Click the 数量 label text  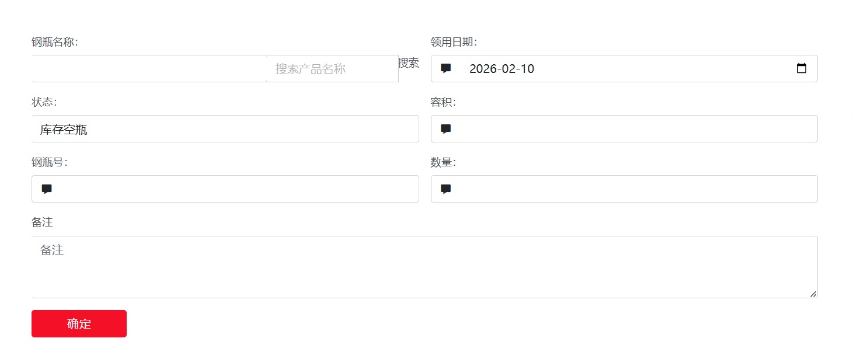(x=443, y=162)
